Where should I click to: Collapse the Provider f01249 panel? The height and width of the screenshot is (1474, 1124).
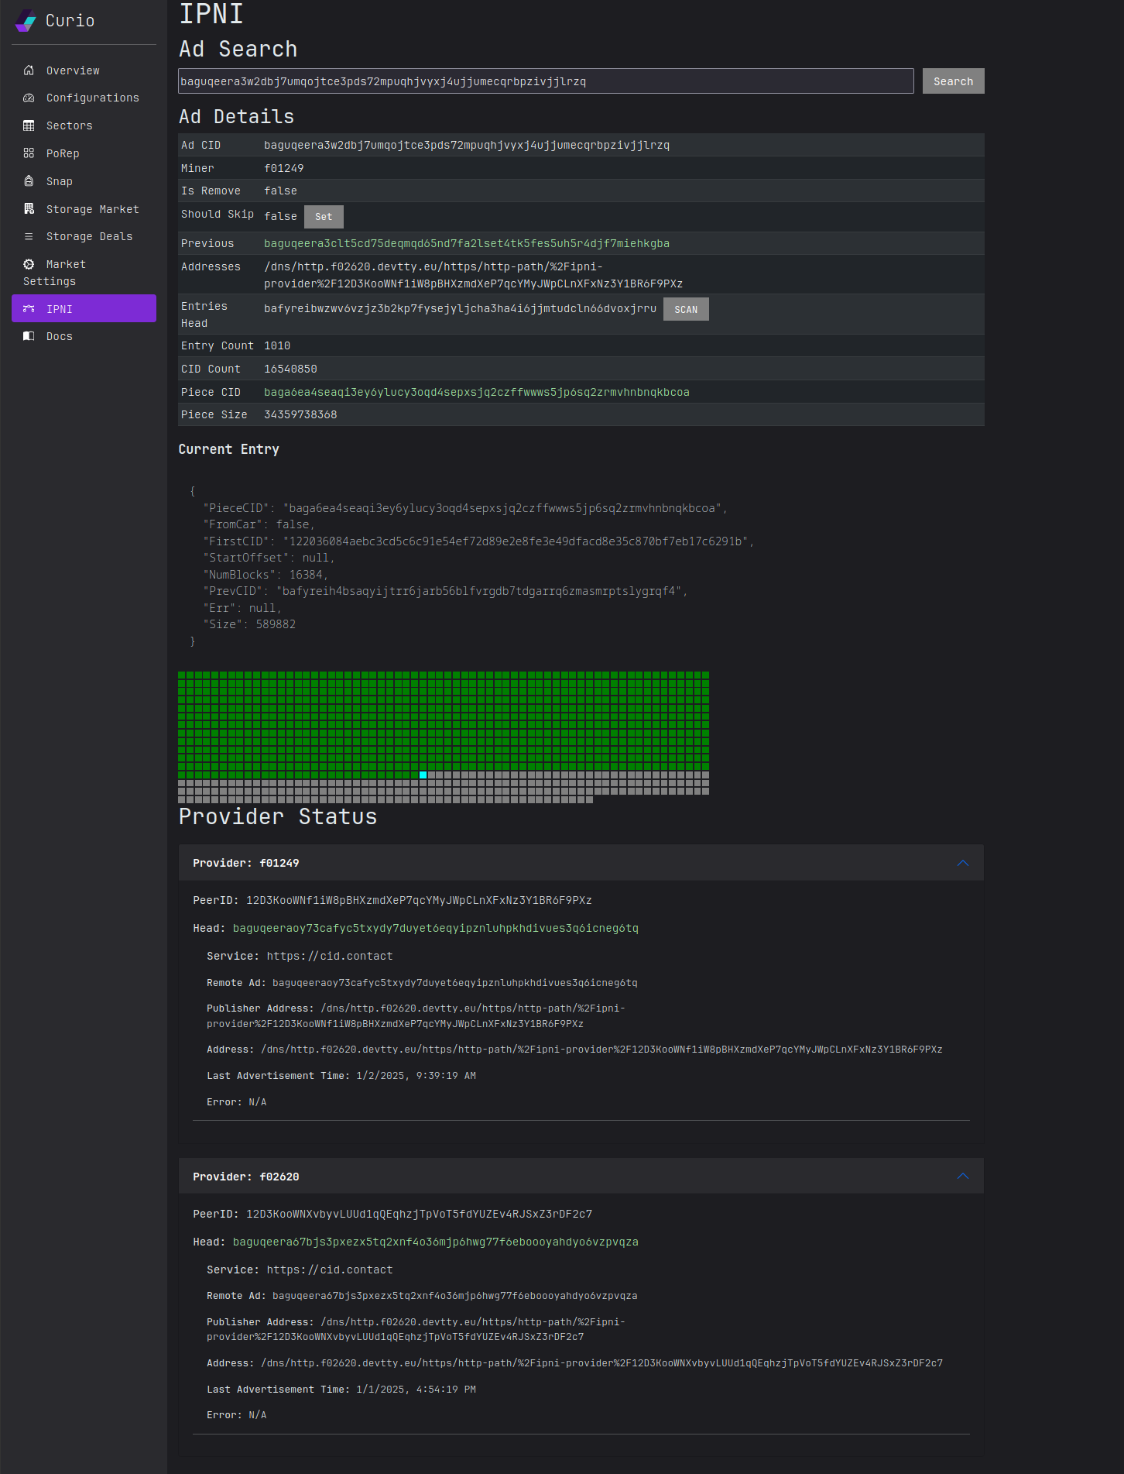[962, 863]
